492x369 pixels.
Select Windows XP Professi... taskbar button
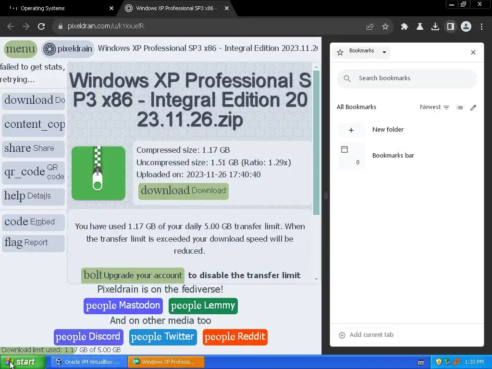(x=166, y=362)
